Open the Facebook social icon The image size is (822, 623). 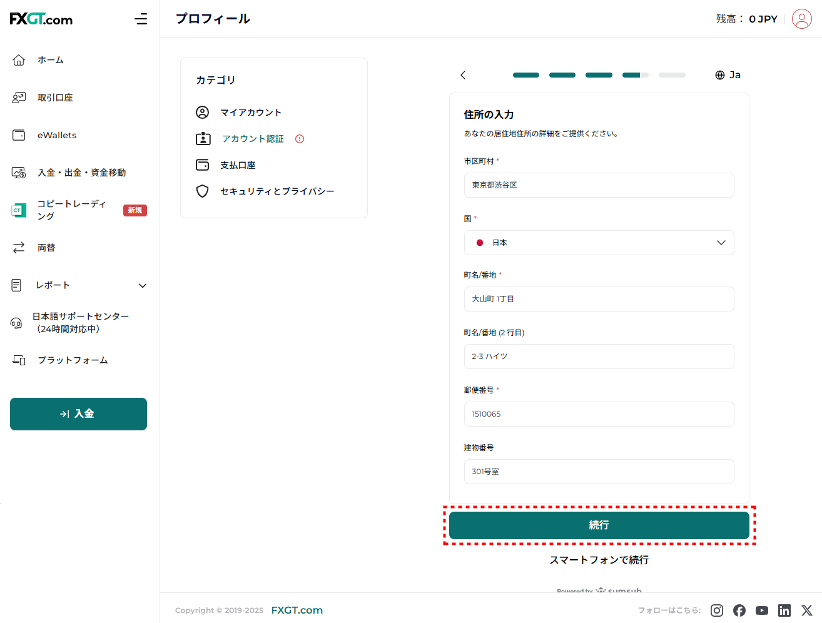pyautogui.click(x=739, y=610)
